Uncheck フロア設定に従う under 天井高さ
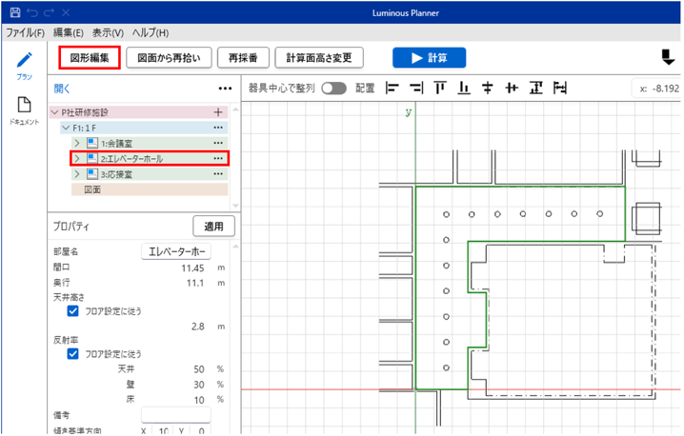This screenshot has height=436, width=684. click(73, 310)
